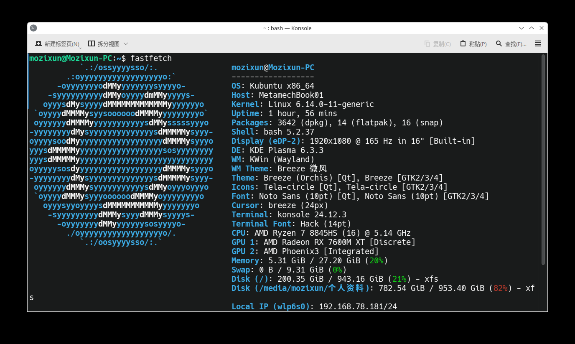Click the Konsole app icon in title bar
575x344 pixels.
[x=33, y=28]
